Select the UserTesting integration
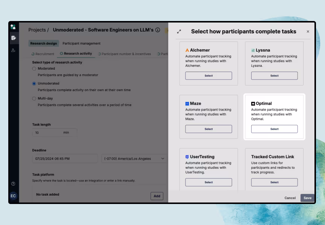The height and width of the screenshot is (225, 325). point(208,182)
